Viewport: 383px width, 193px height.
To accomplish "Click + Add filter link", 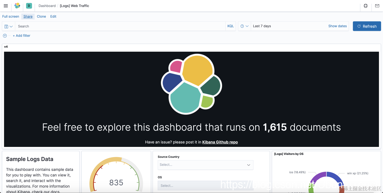I will pyautogui.click(x=22, y=36).
